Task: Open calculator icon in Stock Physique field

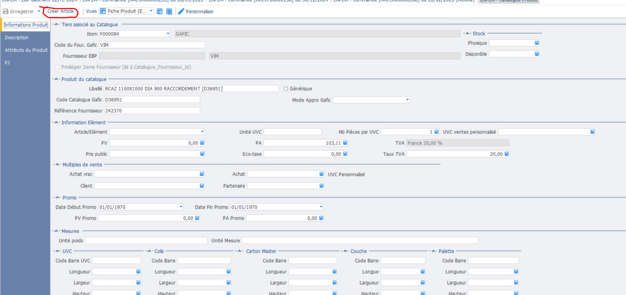Action: click(537, 43)
